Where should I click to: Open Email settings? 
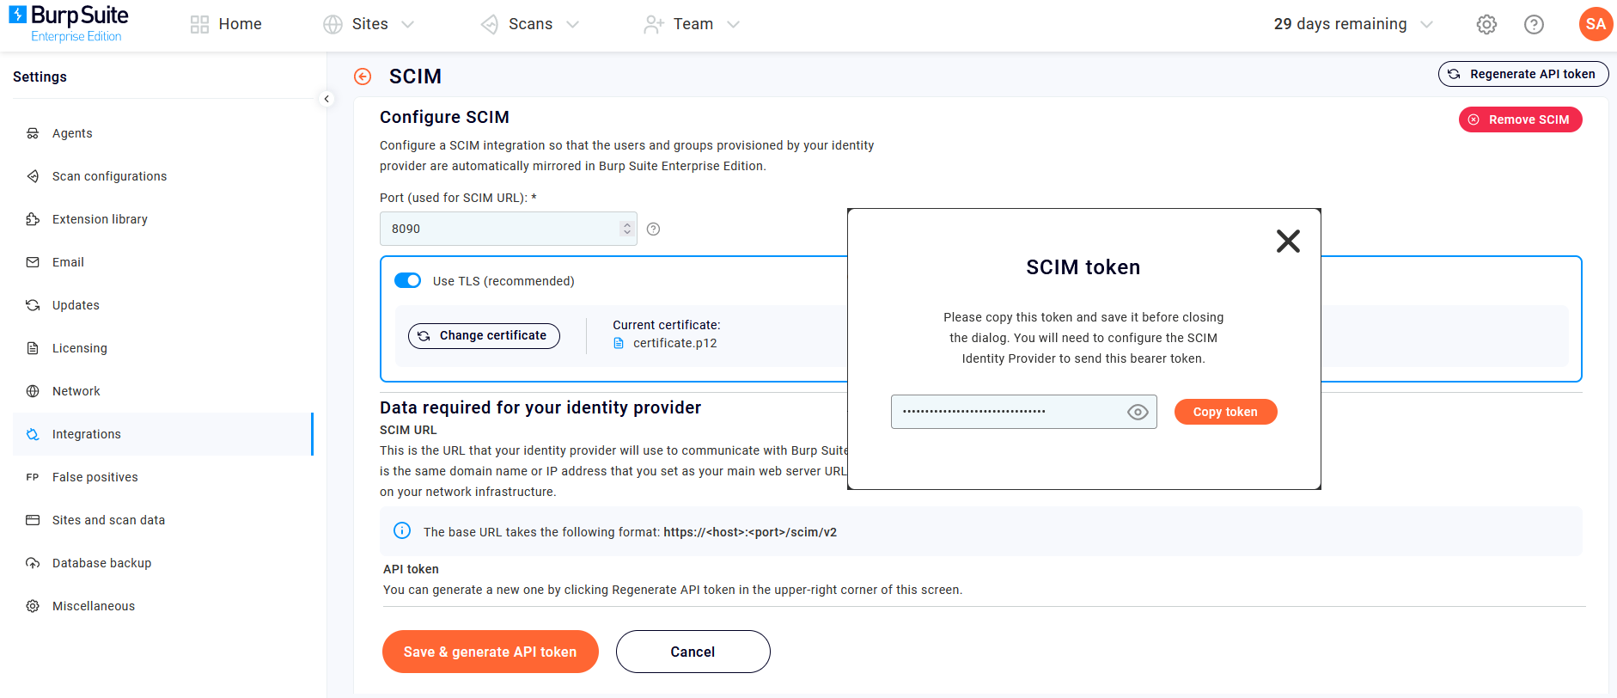coord(163,262)
